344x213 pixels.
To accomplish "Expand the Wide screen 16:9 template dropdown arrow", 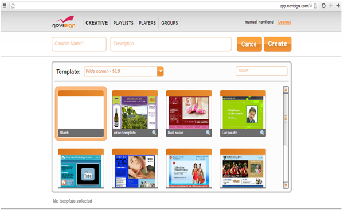I will pos(161,71).
